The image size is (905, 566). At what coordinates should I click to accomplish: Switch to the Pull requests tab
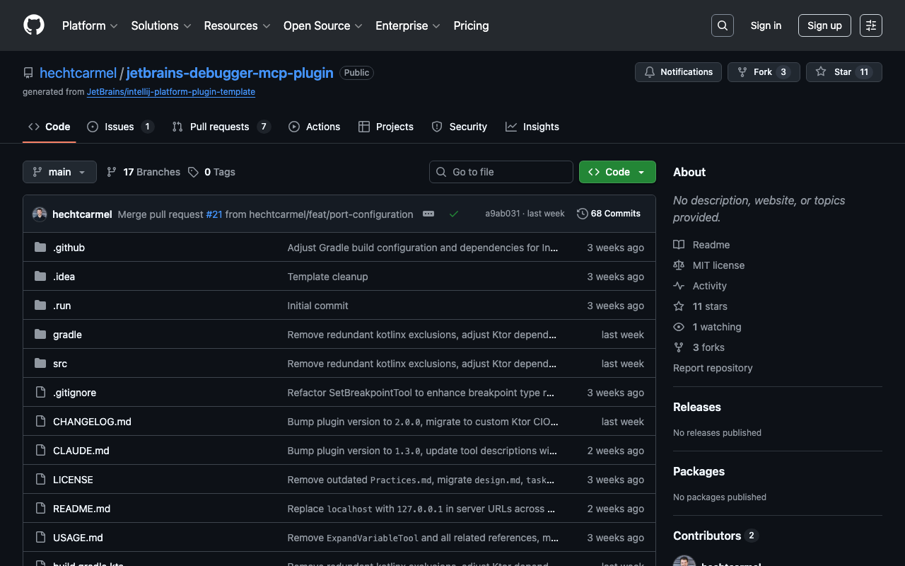(220, 127)
